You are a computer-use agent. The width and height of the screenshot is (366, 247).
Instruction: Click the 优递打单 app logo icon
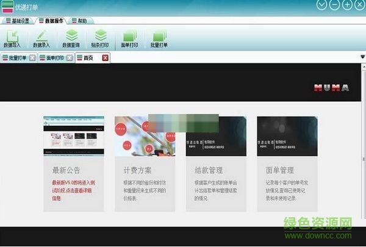(x=8, y=7)
